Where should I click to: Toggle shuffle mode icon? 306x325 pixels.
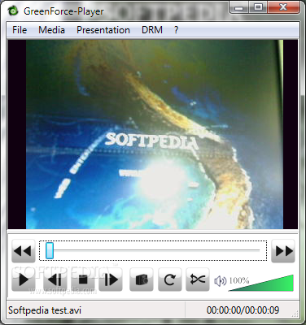[198, 279]
